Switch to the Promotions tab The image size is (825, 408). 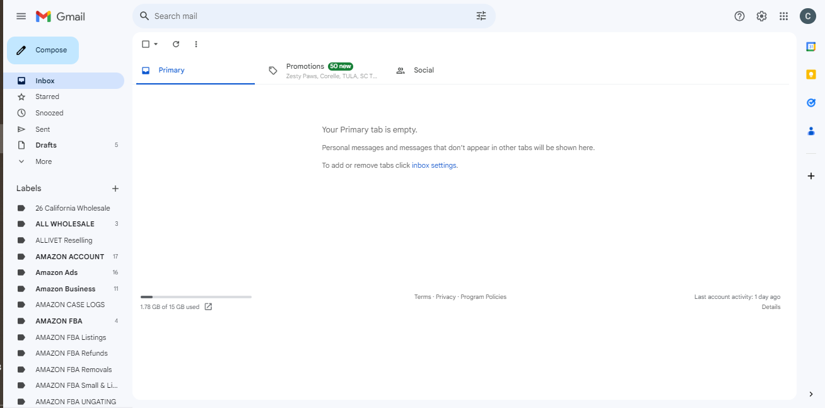(324, 71)
